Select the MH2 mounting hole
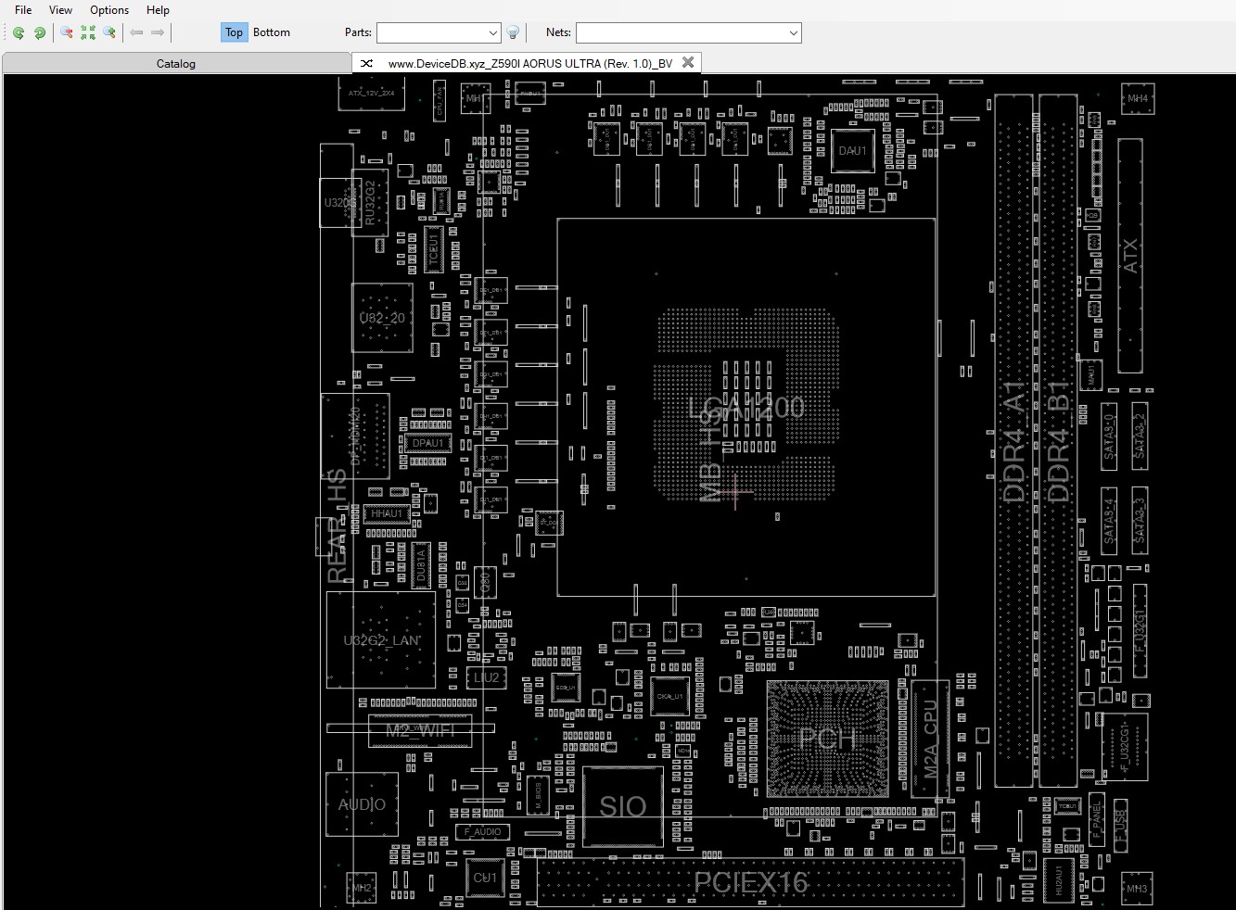 coord(362,888)
